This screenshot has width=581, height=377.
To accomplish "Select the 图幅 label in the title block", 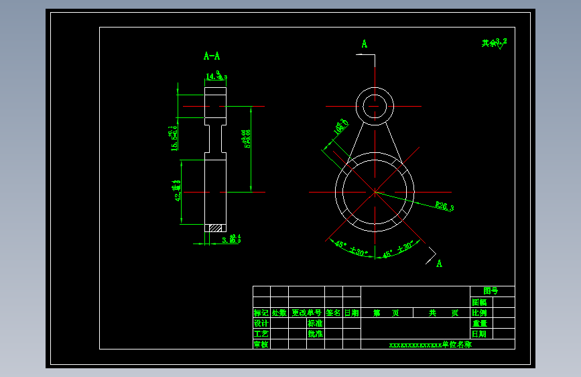I will pyautogui.click(x=479, y=303).
